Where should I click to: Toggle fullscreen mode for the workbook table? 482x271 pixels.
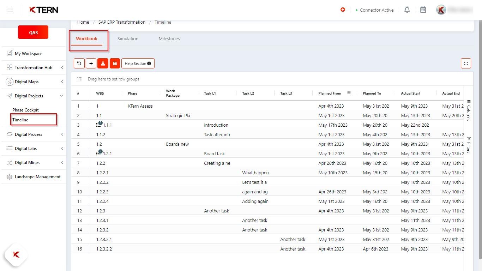[x=466, y=63]
